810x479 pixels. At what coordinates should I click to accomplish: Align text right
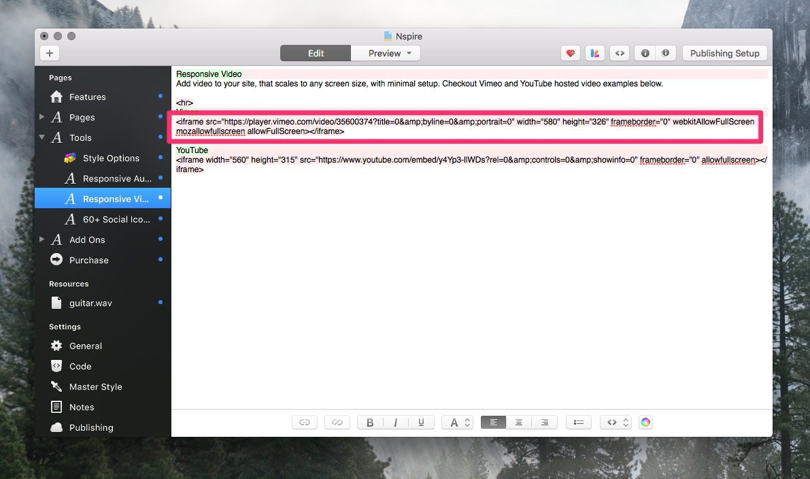545,423
